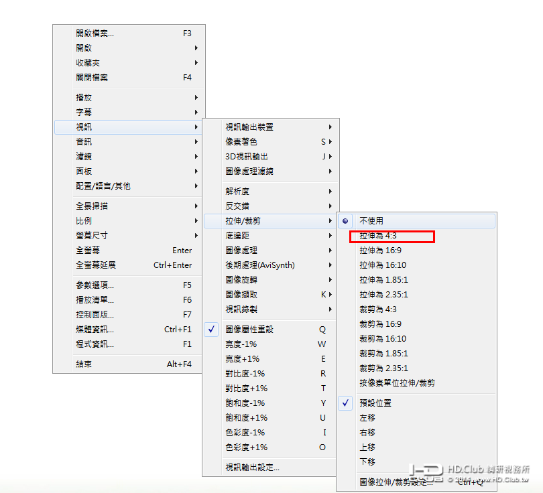Click 全螢幕延展 menu item
This screenshot has width=543, height=493.
[x=128, y=265]
